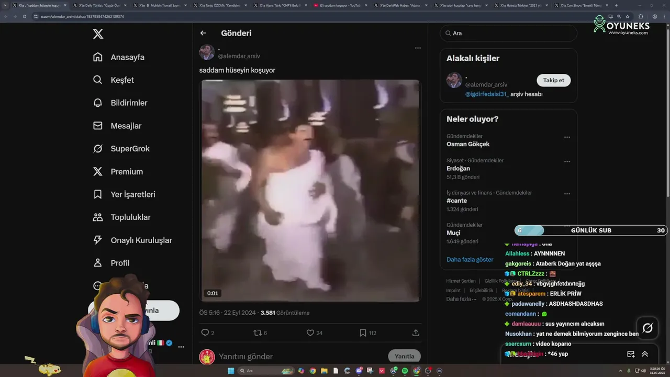Bookmark the post with 112 bookmarks
This screenshot has height=377, width=670.
pyautogui.click(x=363, y=332)
